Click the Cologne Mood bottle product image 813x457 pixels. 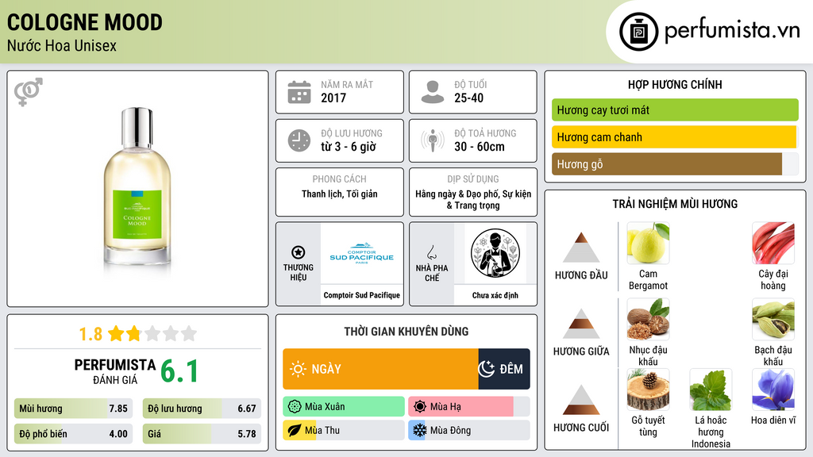137,187
